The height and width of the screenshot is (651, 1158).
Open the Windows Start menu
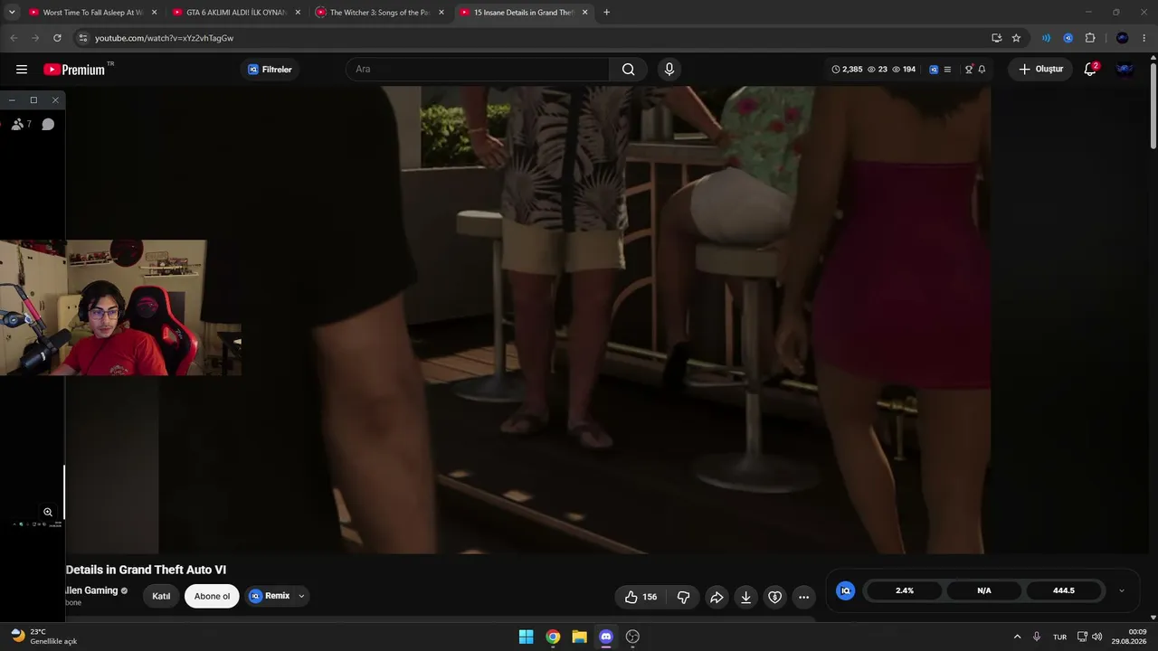click(526, 637)
